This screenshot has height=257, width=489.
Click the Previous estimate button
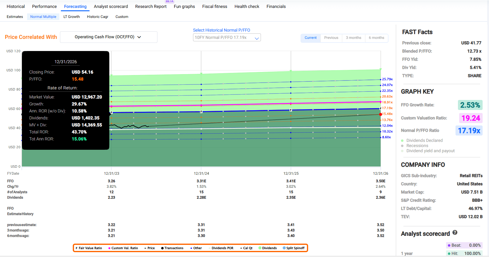coord(331,38)
